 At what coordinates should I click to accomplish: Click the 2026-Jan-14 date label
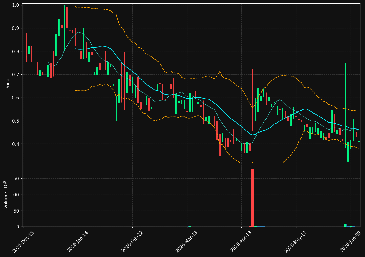click(x=78, y=242)
